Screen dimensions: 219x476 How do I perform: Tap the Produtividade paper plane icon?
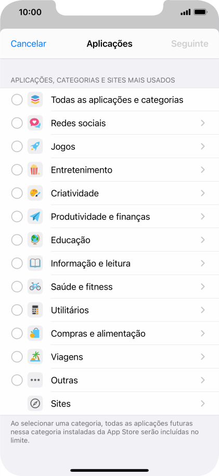tap(35, 217)
